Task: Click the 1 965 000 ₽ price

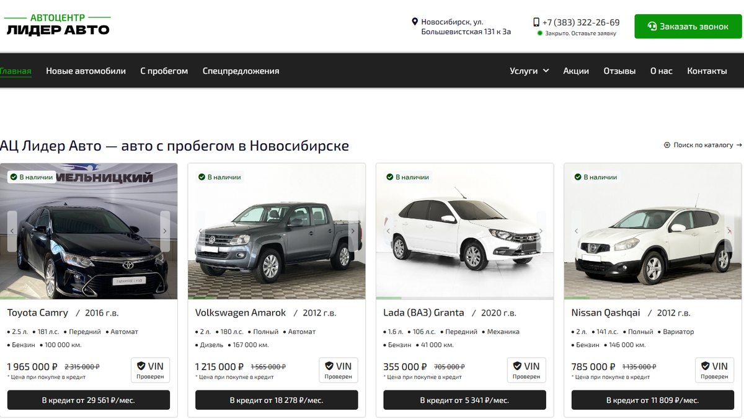Action: click(x=32, y=367)
